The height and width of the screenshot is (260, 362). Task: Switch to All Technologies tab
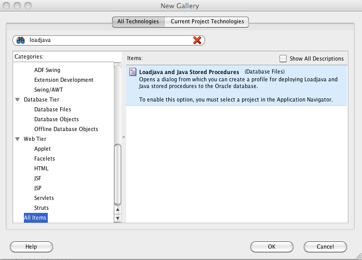138,22
